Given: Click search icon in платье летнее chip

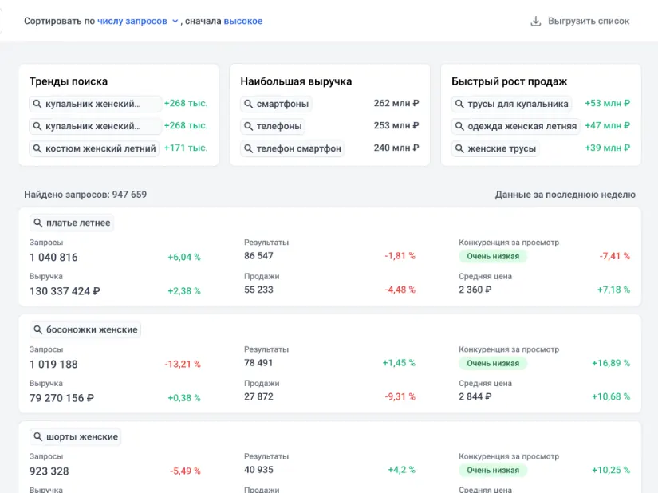Looking at the screenshot, I should click(38, 223).
